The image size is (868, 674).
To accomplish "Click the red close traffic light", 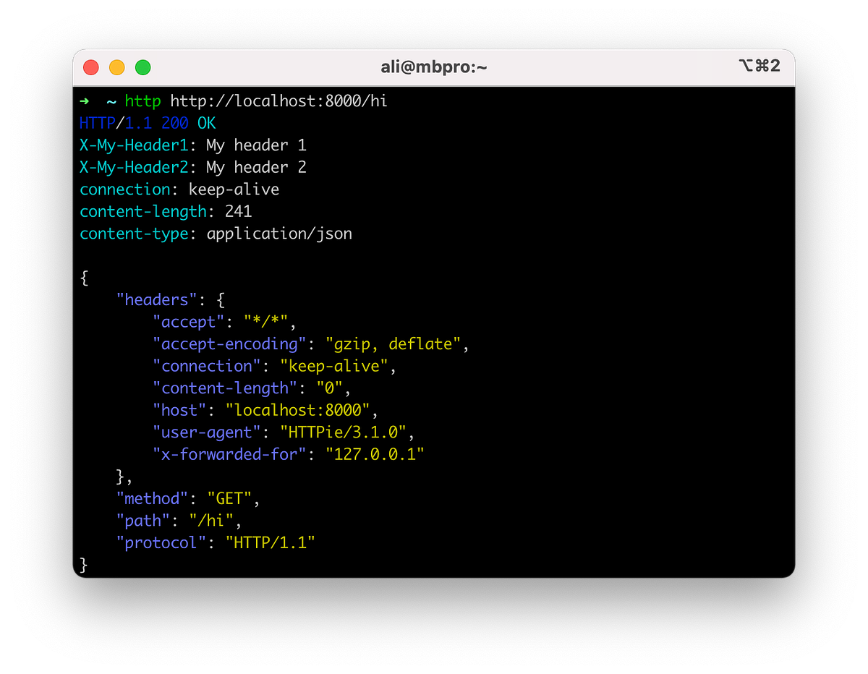I will click(x=90, y=67).
